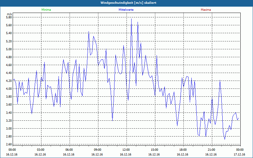
Task: Click the 18:00 time axis label
Action: (x=183, y=150)
